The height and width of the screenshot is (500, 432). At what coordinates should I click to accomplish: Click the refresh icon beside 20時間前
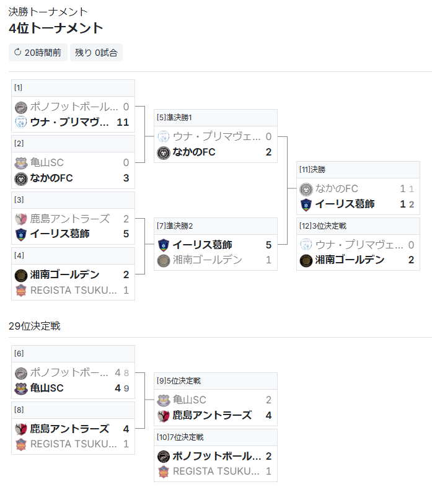tap(18, 52)
